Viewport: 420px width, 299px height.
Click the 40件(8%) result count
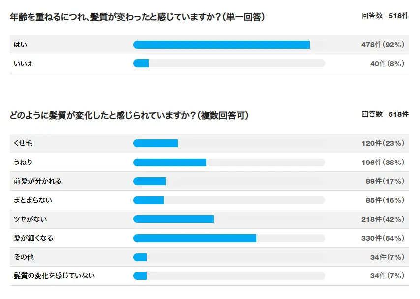pos(387,63)
